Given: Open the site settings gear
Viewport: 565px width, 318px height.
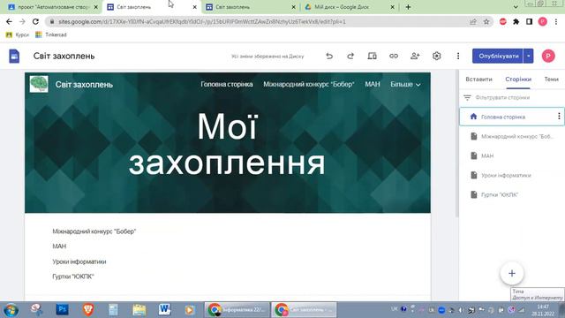Looking at the screenshot, I should (436, 57).
